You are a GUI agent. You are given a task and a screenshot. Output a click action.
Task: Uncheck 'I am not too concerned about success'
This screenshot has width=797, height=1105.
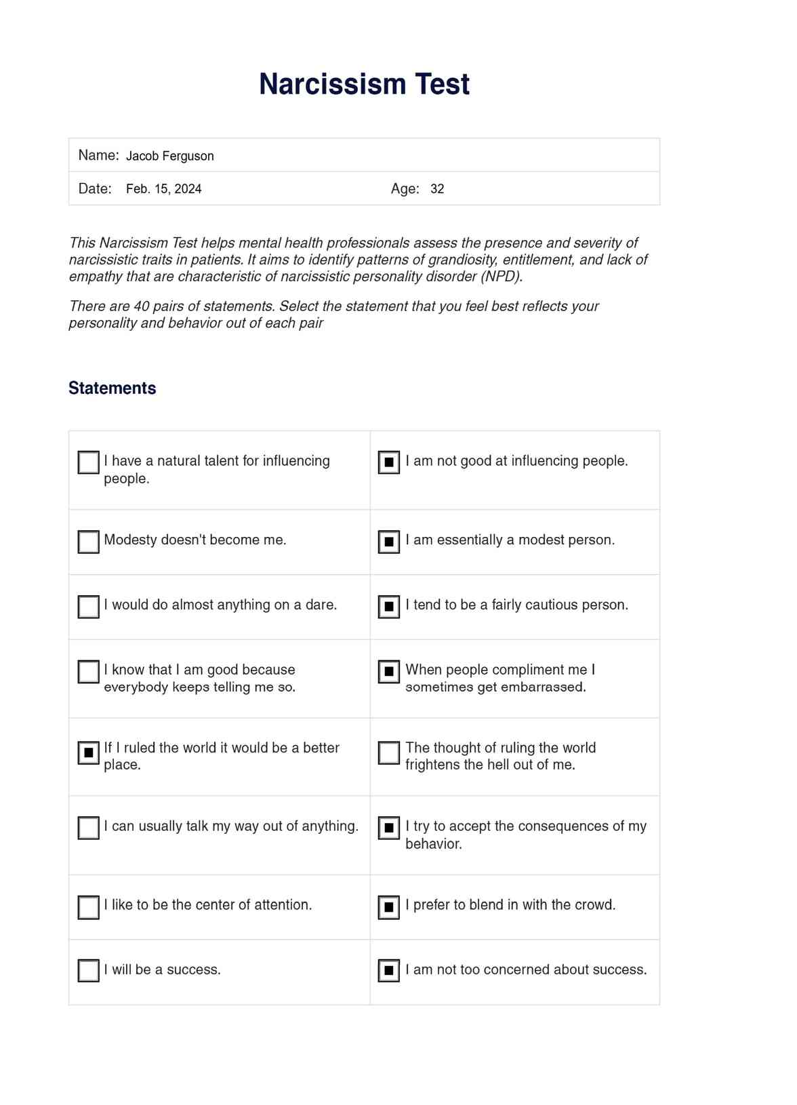tap(388, 971)
